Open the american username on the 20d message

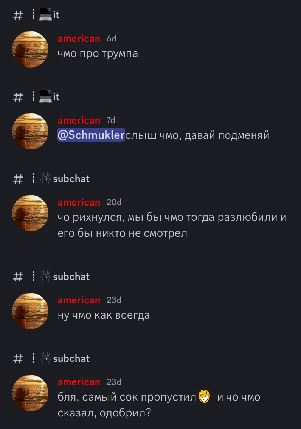(x=79, y=202)
